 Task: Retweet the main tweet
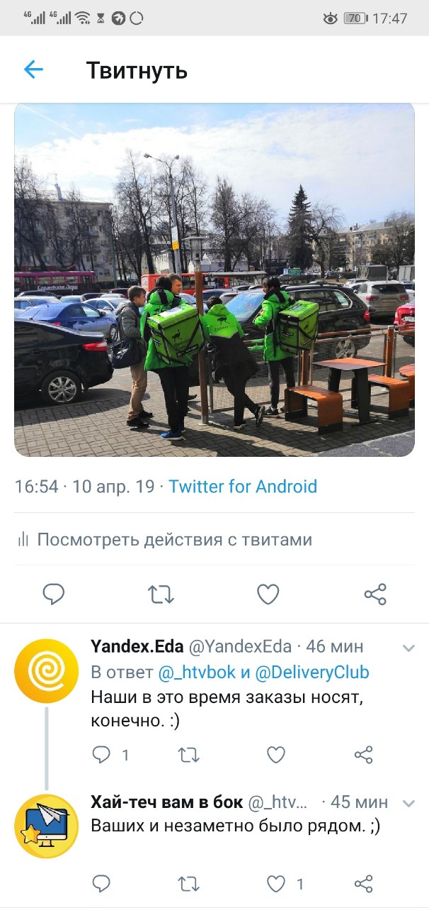tap(161, 594)
